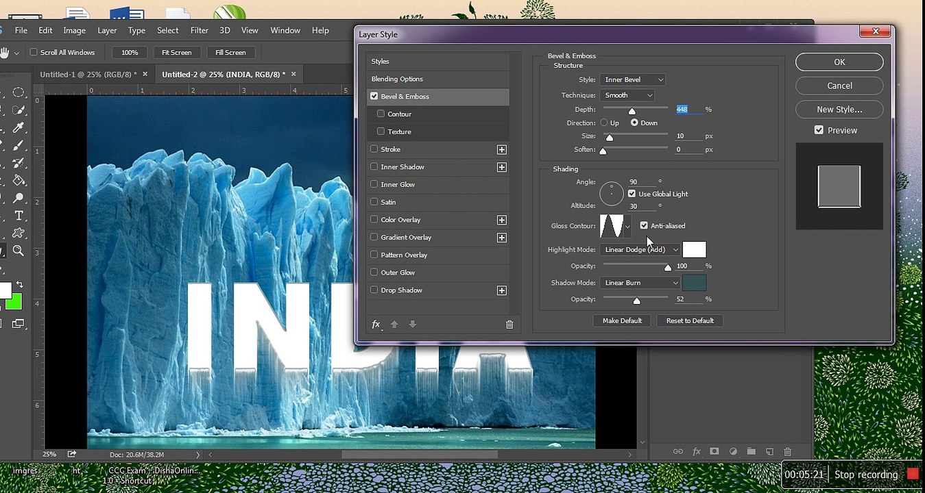Screen dimensions: 925x493
Task: Enable the Contour checkbox
Action: [381, 114]
